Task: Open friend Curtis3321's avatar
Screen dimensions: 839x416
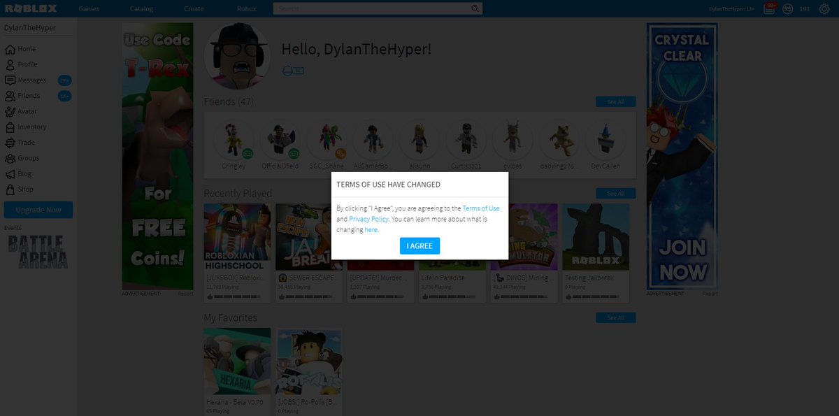Action: [466, 141]
